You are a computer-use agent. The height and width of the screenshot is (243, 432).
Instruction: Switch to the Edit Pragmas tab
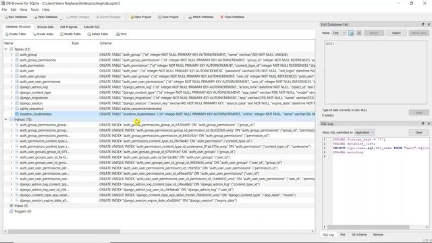coord(69,27)
